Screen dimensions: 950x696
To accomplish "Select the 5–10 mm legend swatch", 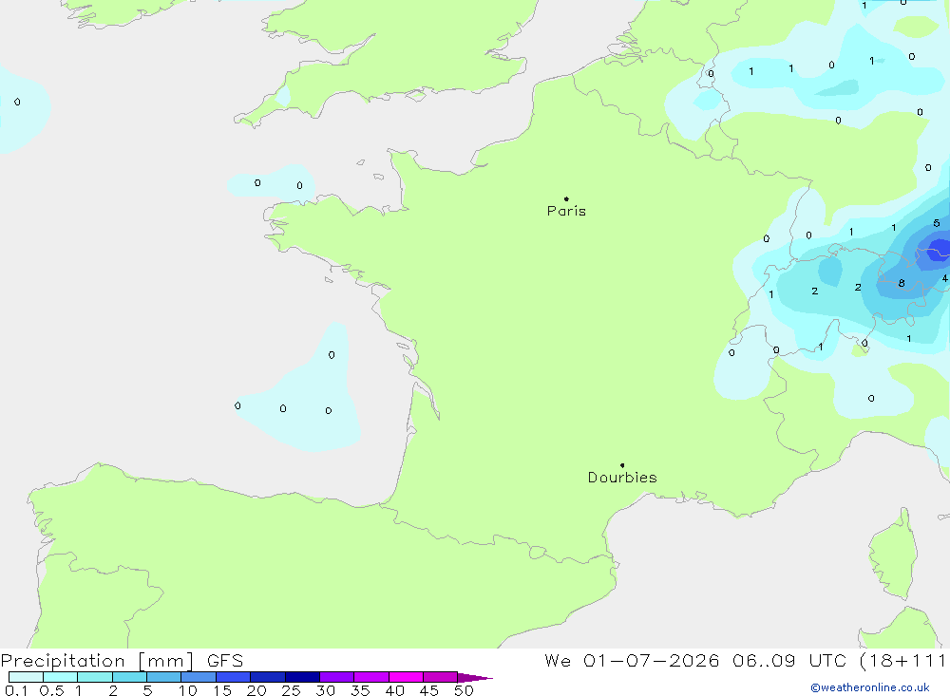I will [x=164, y=677].
